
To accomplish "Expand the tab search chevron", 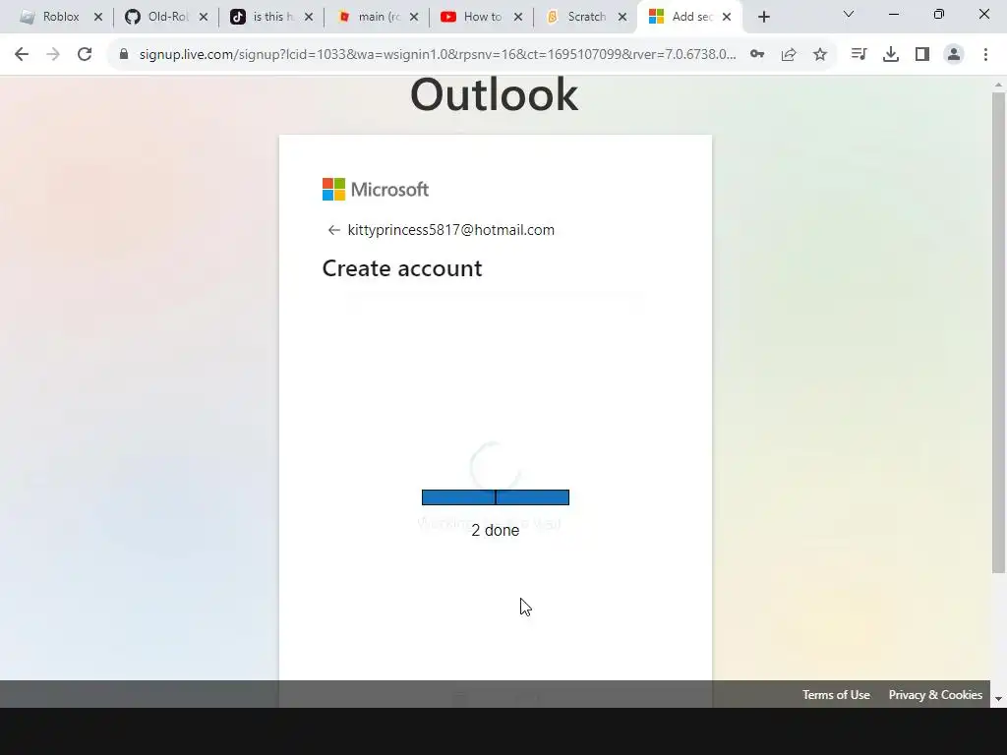I will [849, 14].
